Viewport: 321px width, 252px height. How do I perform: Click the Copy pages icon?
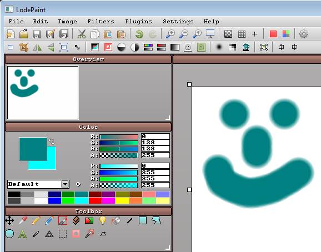95,34
